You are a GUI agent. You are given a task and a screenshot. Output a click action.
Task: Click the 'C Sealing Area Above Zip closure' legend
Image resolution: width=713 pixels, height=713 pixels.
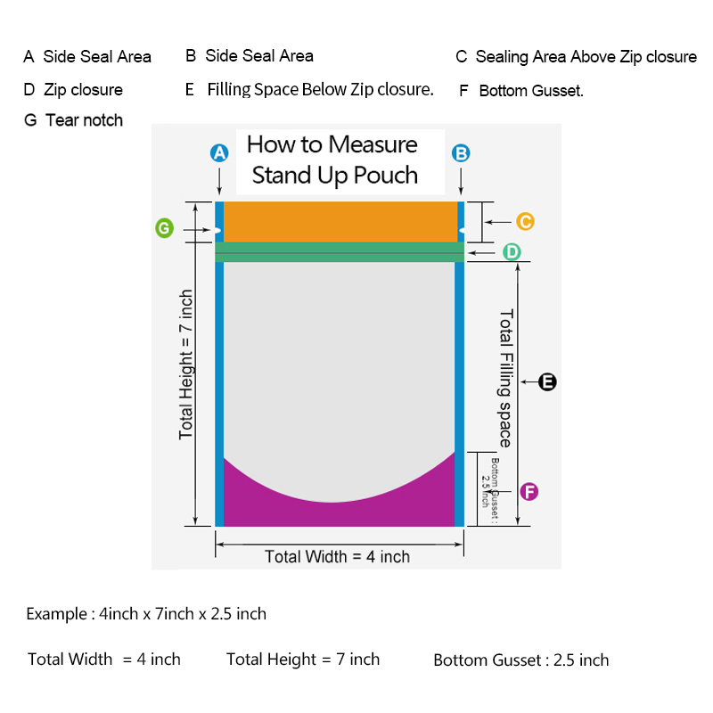pyautogui.click(x=576, y=57)
